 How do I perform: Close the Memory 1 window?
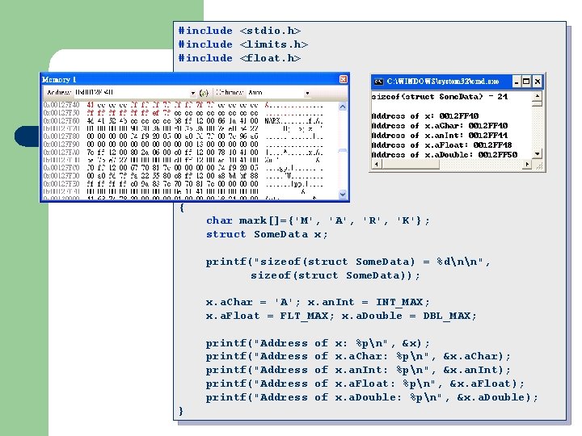[343, 79]
